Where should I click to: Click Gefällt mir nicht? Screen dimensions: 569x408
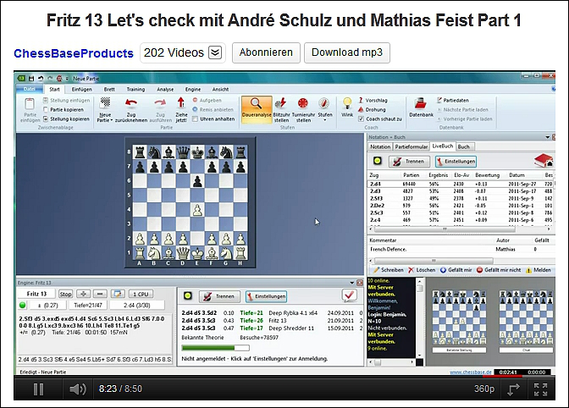(498, 270)
